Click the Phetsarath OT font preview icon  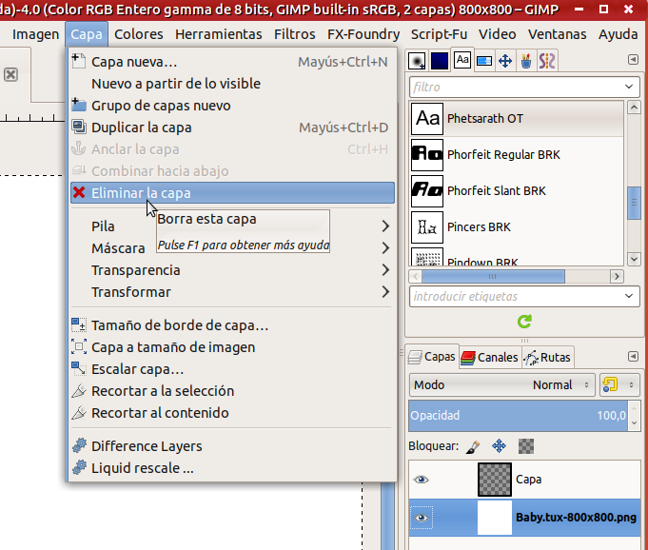click(427, 119)
